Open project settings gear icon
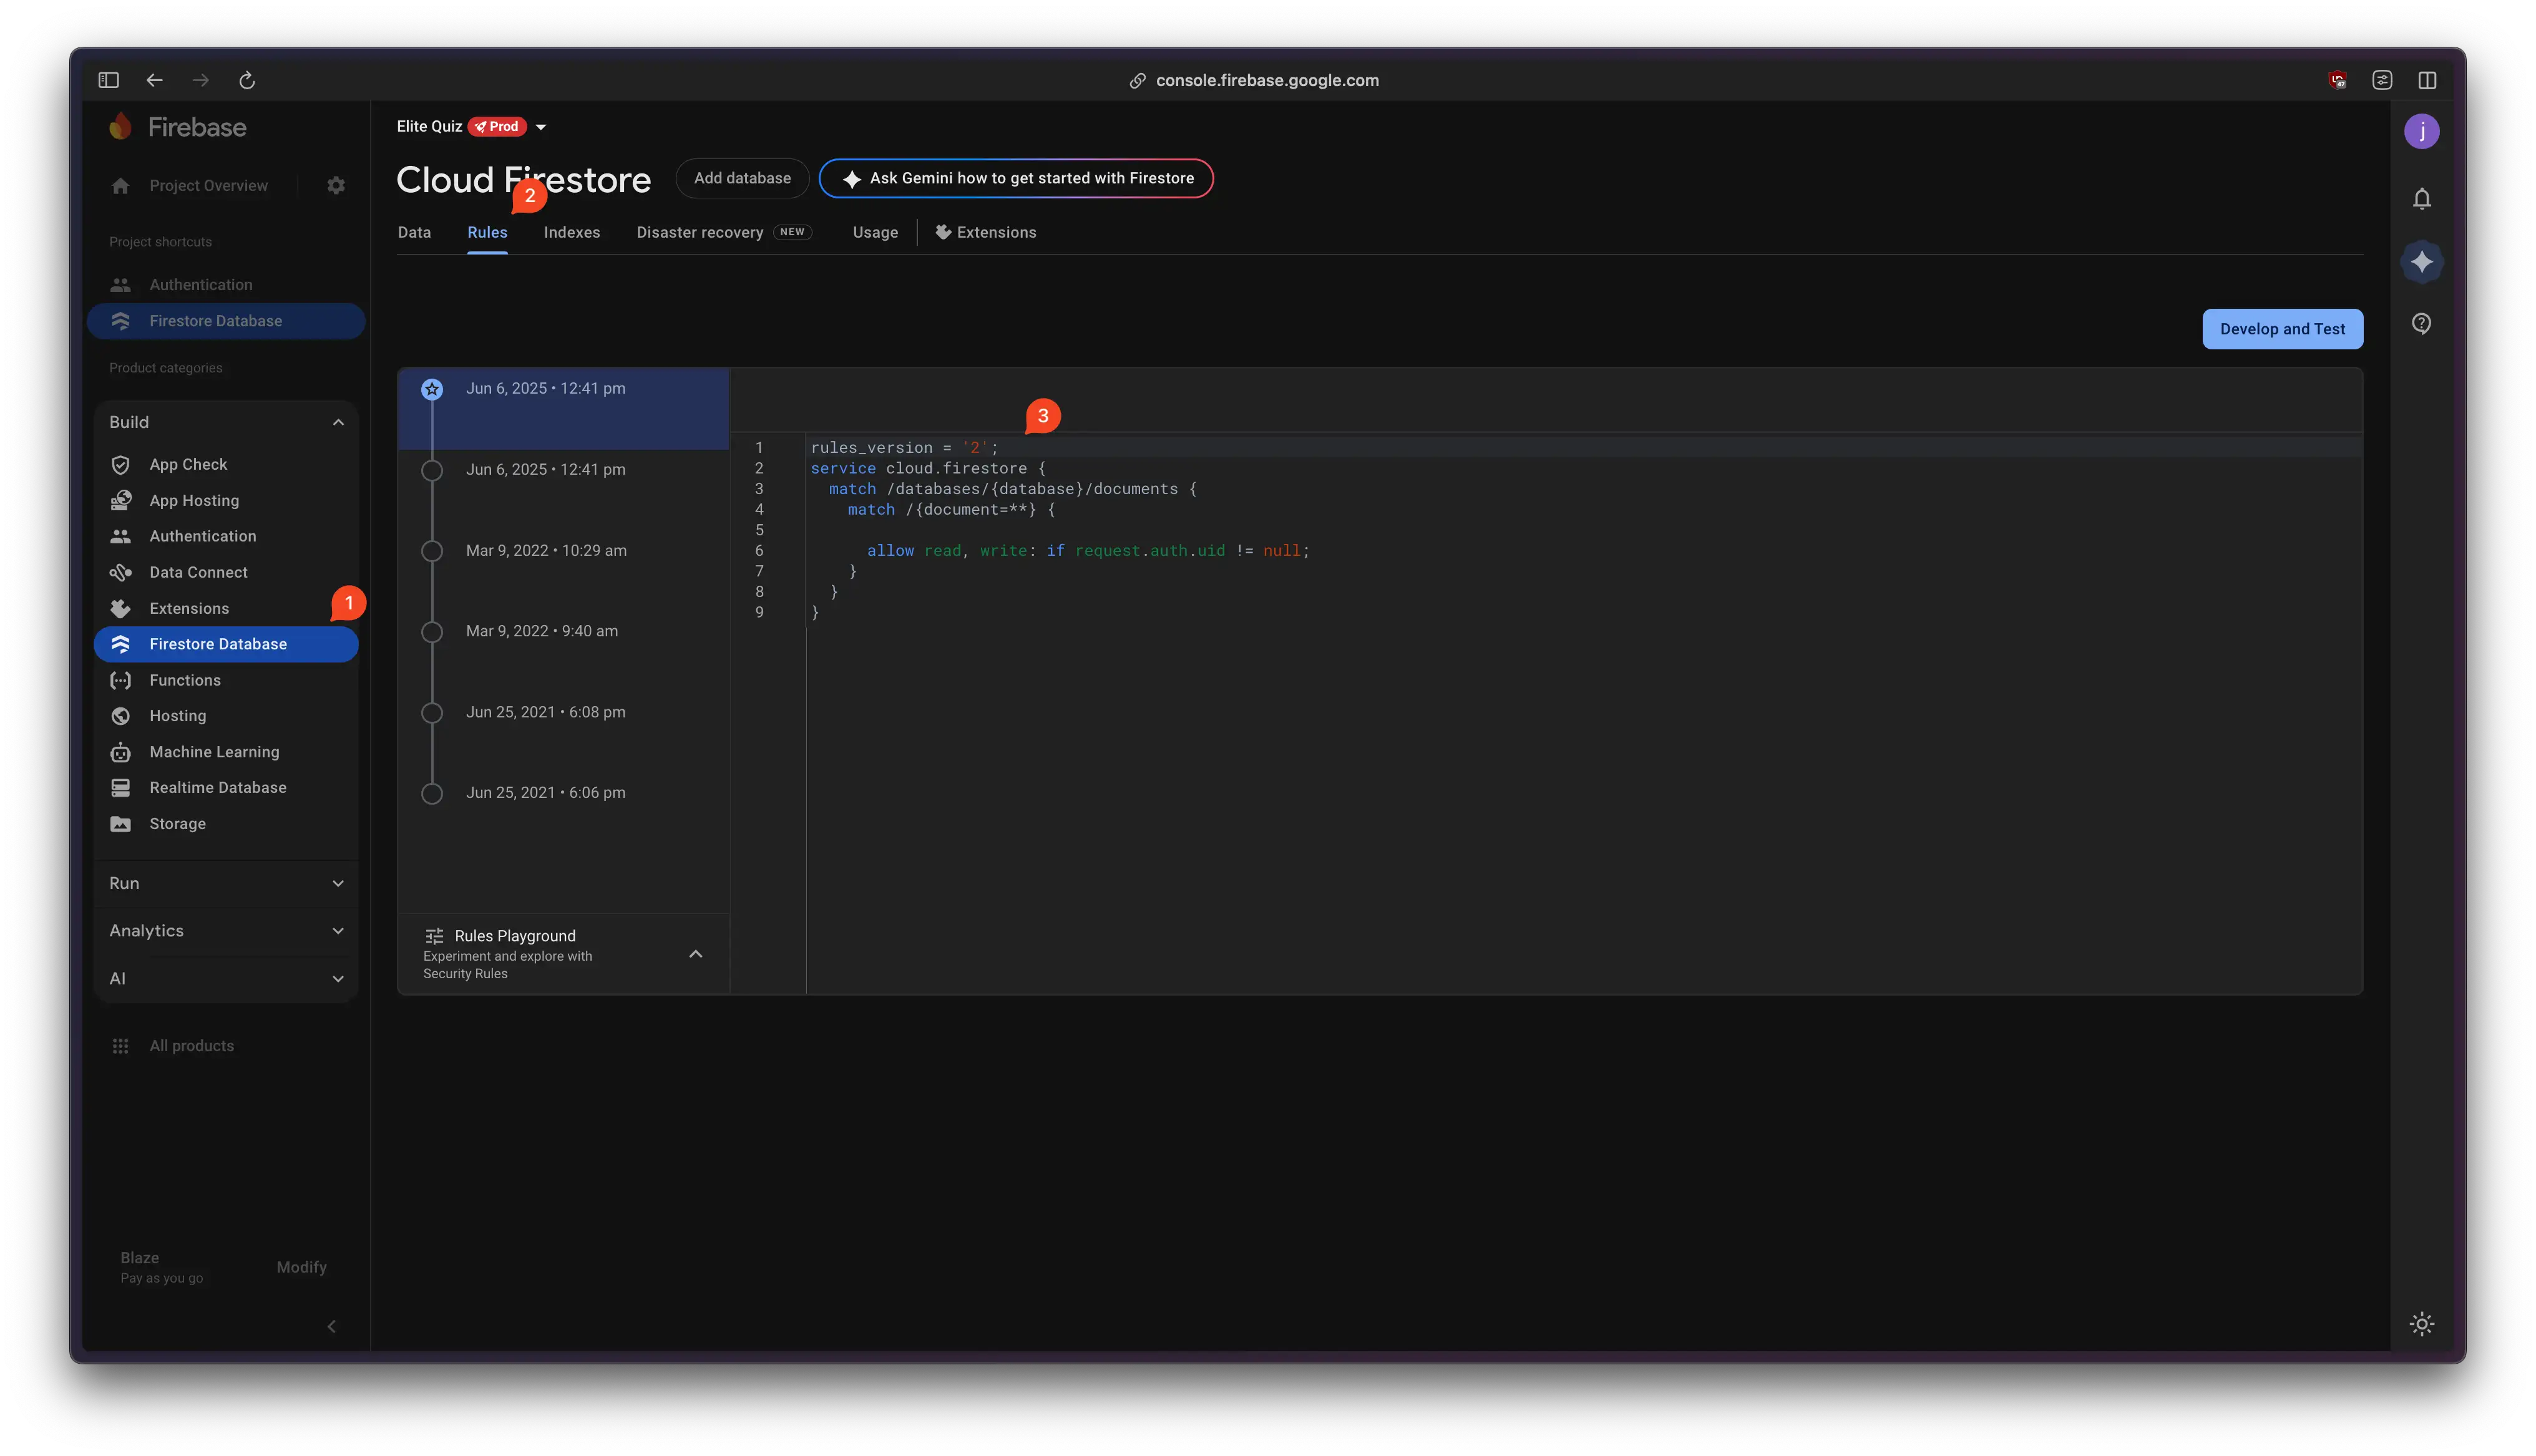 336,186
